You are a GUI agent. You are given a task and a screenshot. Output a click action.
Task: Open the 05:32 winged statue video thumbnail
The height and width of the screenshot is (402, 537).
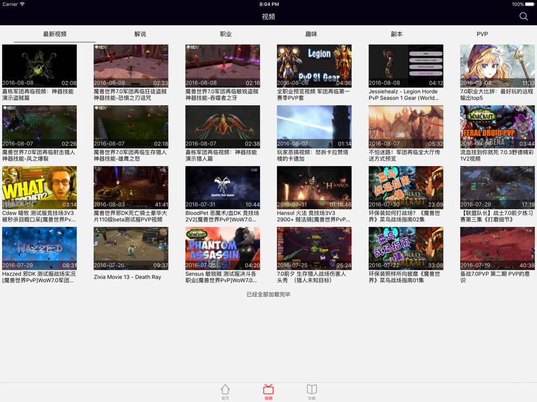406,127
